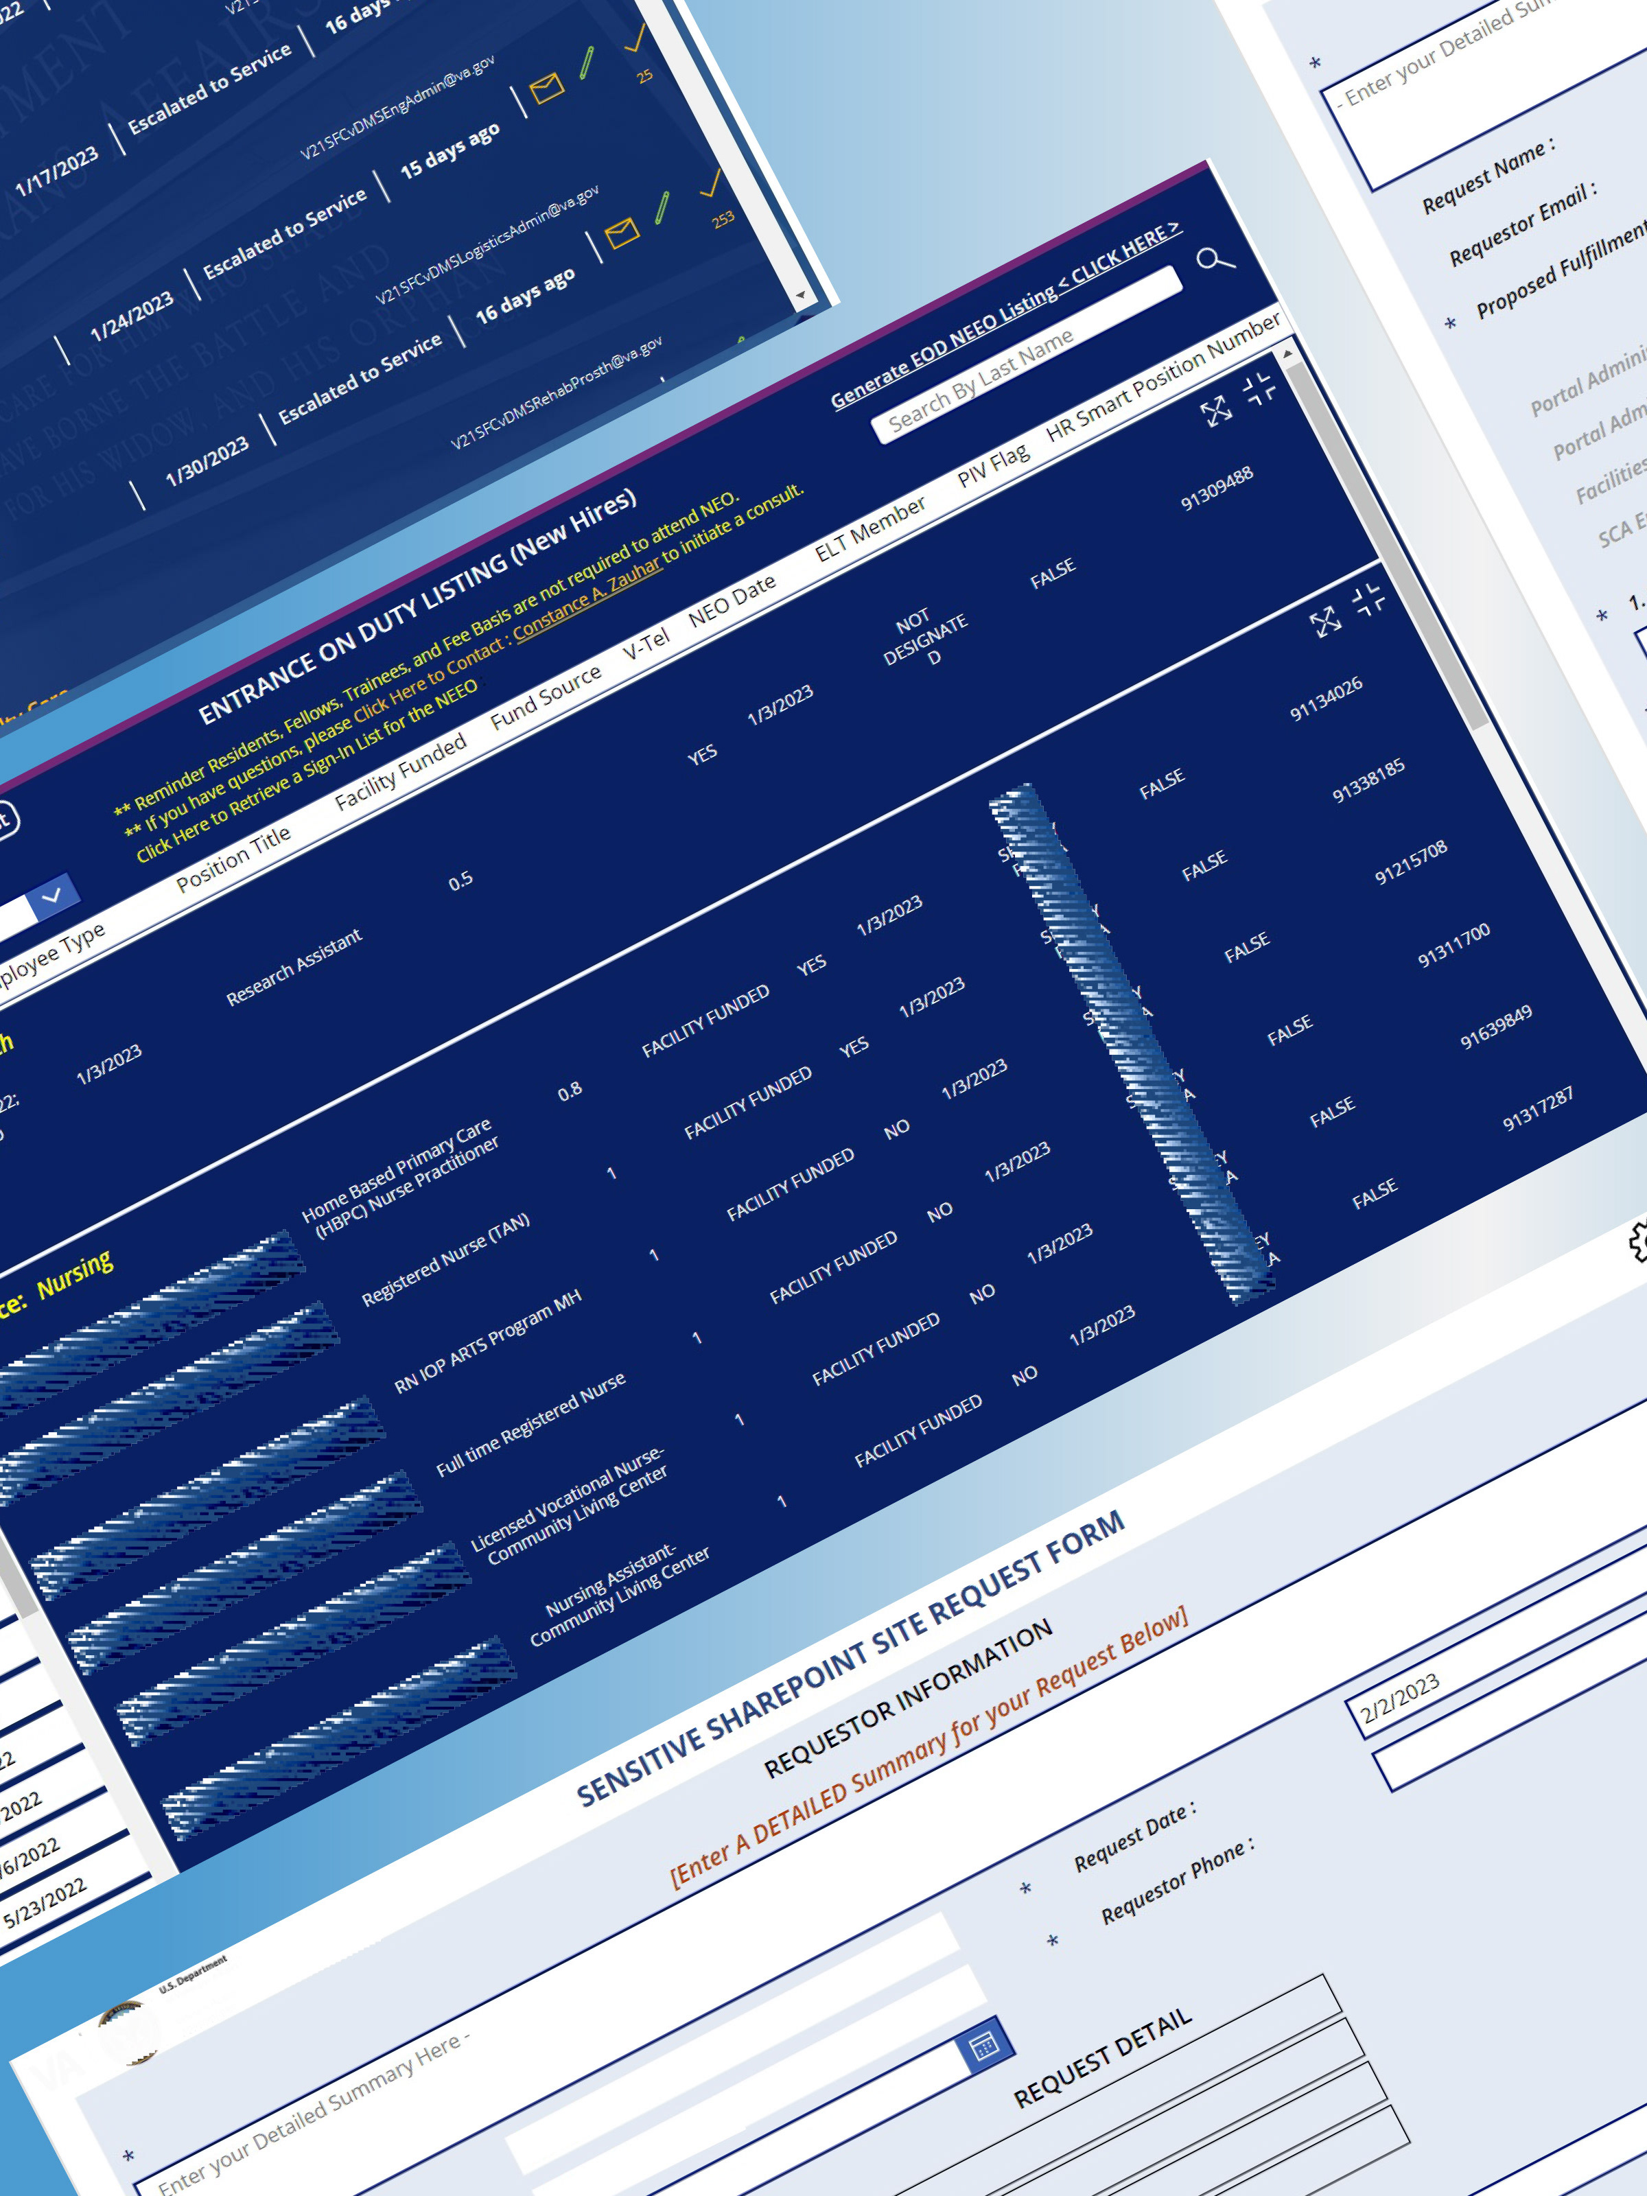Viewport: 1647px width, 2196px height.
Task: Click the NOT DESIGNATED cell
Action: (925, 638)
